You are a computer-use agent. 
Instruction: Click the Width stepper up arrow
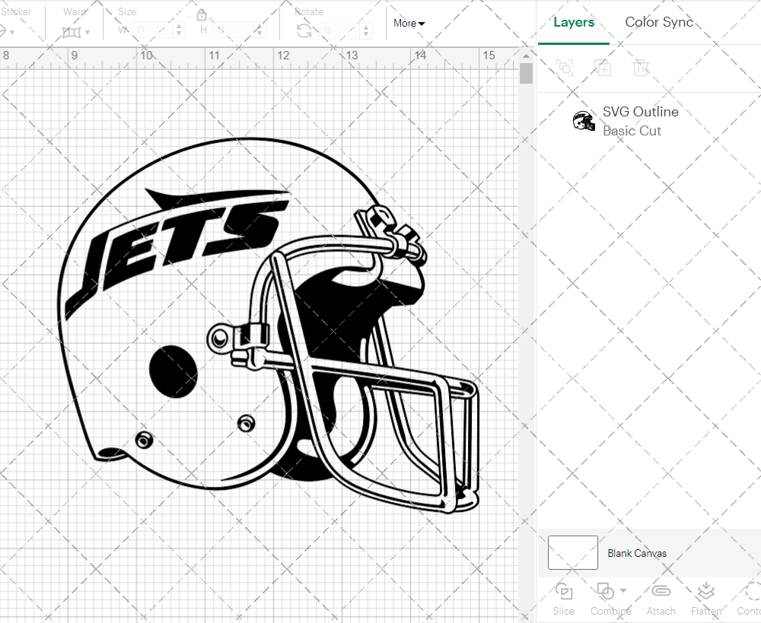pos(179,27)
